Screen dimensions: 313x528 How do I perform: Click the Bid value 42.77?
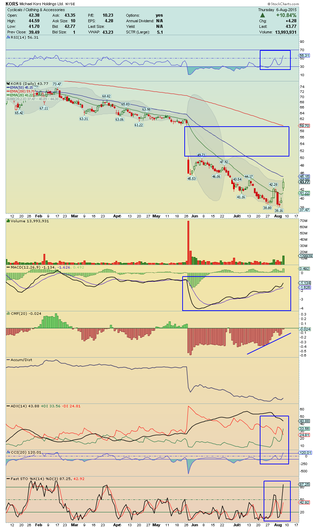point(70,26)
